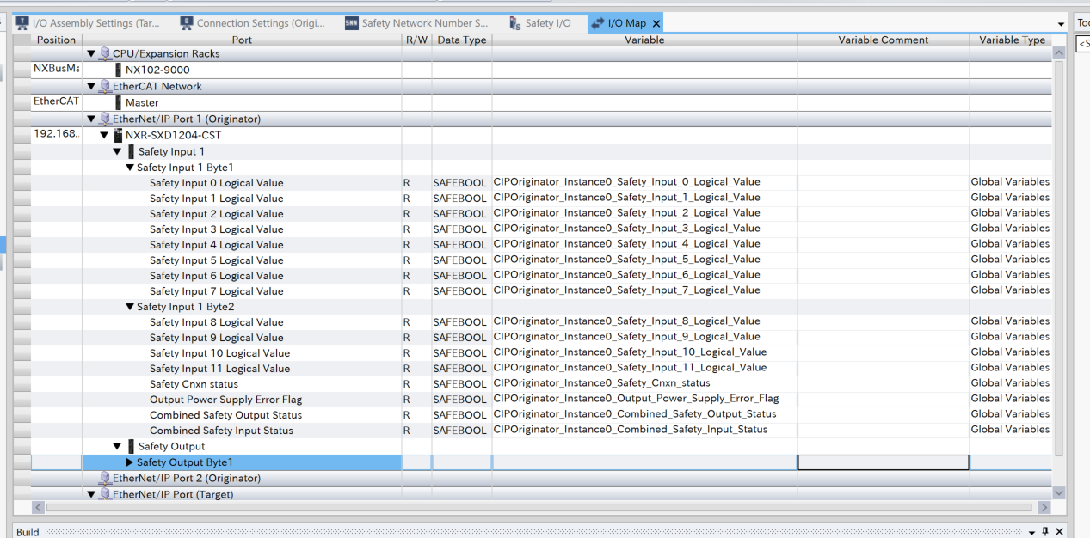Viewport: 1090px width, 538px height.
Task: Select Combined Safety Input Status port
Action: coord(221,431)
